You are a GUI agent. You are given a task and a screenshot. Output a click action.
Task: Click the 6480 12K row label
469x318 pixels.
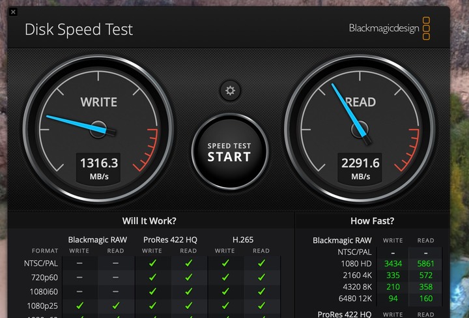(356, 298)
